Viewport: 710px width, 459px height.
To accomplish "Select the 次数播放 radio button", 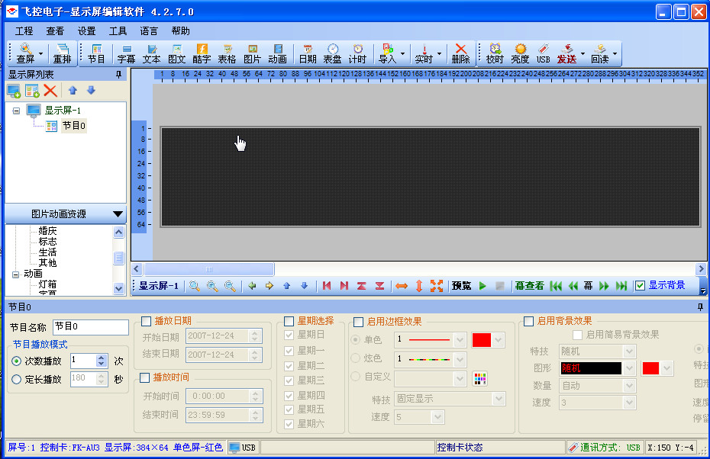I will [16, 361].
